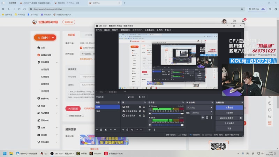Expand the 收益 sidebar section
This screenshot has width=279, height=157.
(x=57, y=106)
